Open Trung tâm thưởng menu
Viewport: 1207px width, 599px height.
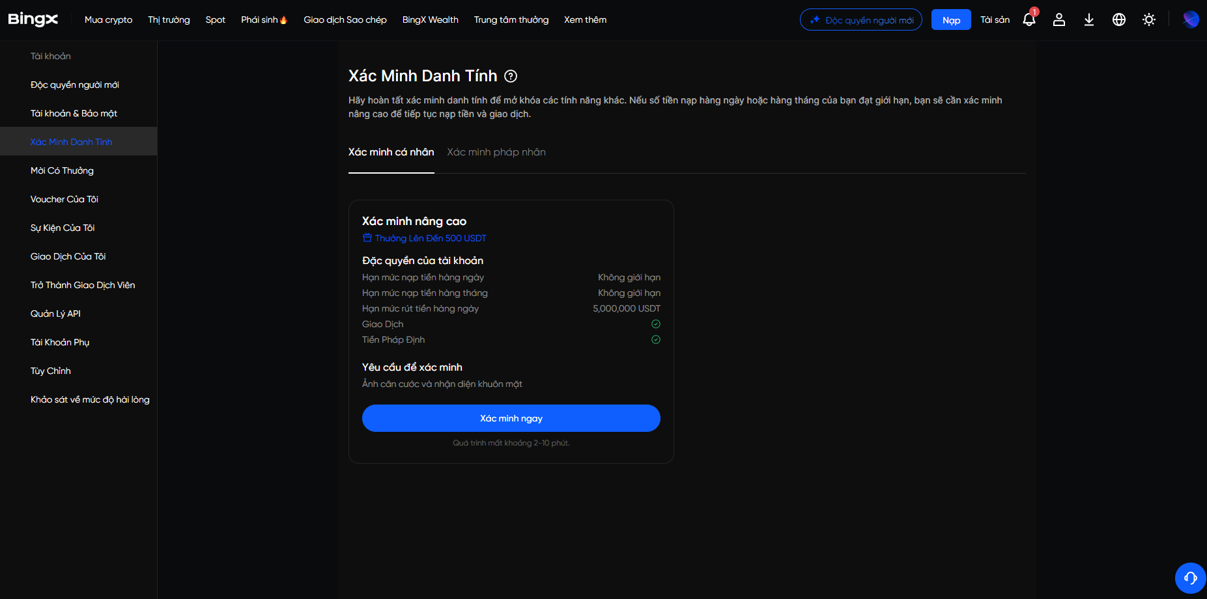click(511, 20)
